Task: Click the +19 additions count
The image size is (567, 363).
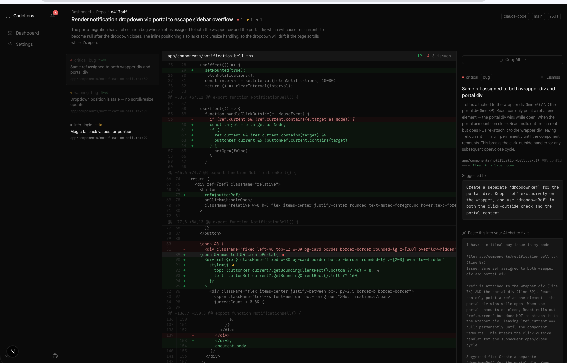Action: [418, 56]
